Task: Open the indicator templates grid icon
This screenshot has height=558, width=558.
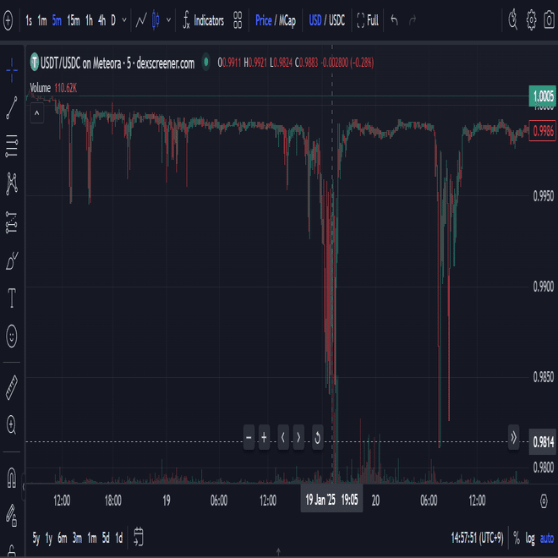Action: pos(238,20)
